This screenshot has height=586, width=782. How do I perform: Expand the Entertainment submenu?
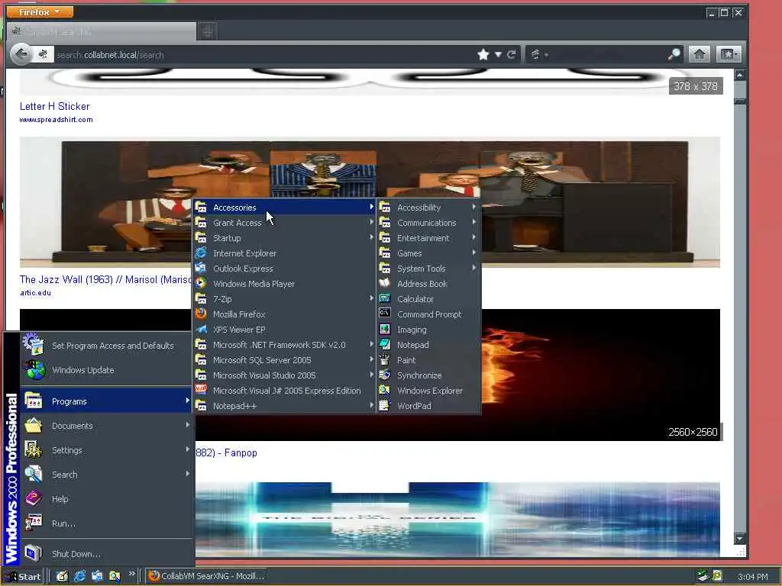tap(428, 238)
